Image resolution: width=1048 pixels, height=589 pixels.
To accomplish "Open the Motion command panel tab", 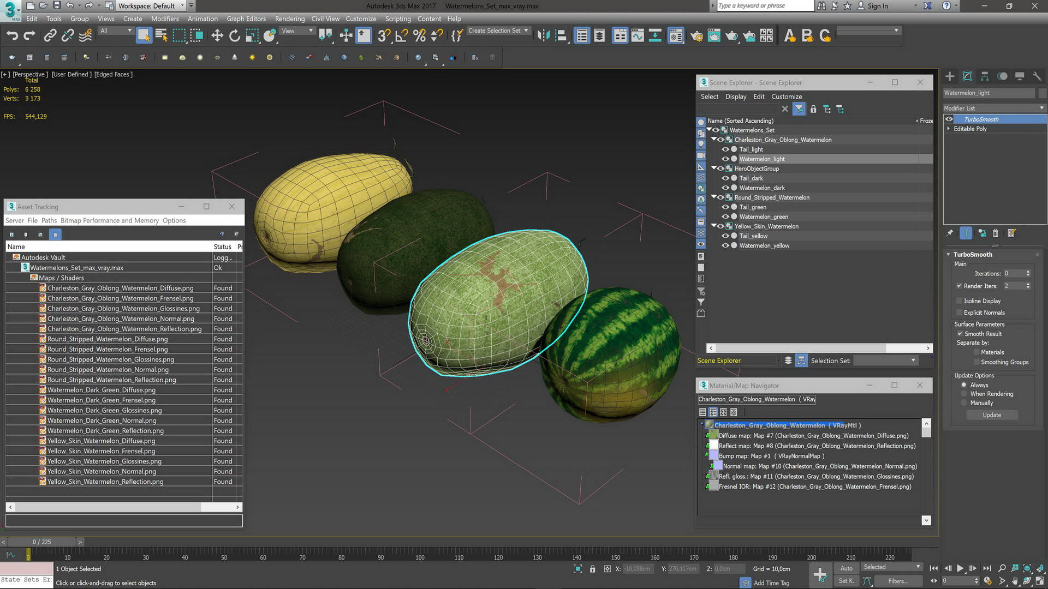I will [1002, 76].
